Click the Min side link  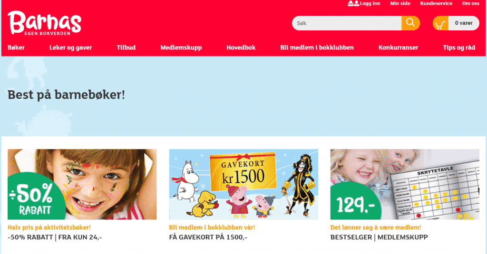tap(400, 3)
